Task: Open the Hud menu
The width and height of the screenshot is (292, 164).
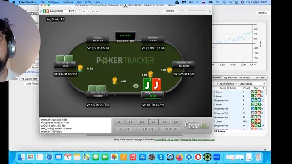Action: pos(79,2)
